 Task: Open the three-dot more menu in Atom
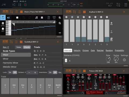[60, 33]
